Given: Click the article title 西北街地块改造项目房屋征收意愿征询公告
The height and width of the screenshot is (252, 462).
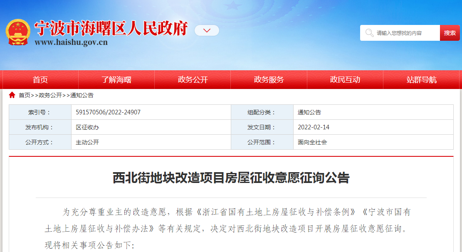Looking at the screenshot, I should click(x=231, y=178).
